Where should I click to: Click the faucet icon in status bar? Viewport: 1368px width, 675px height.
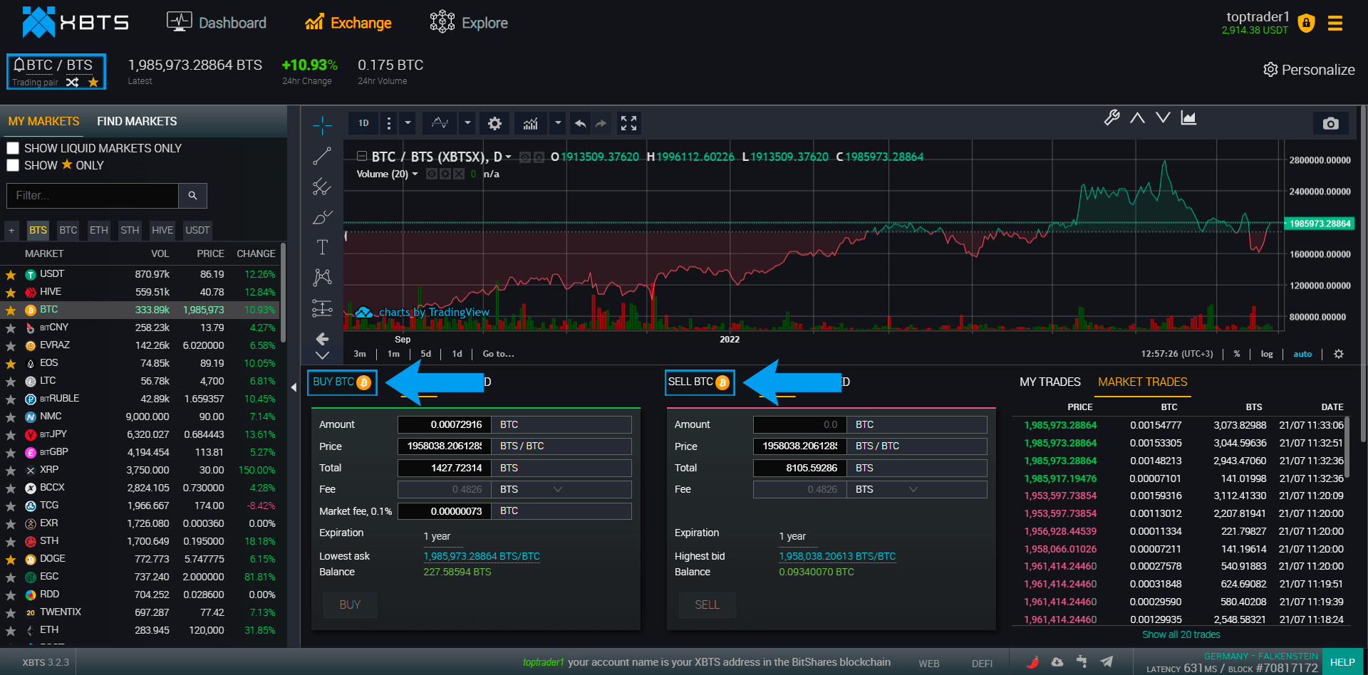click(1082, 661)
